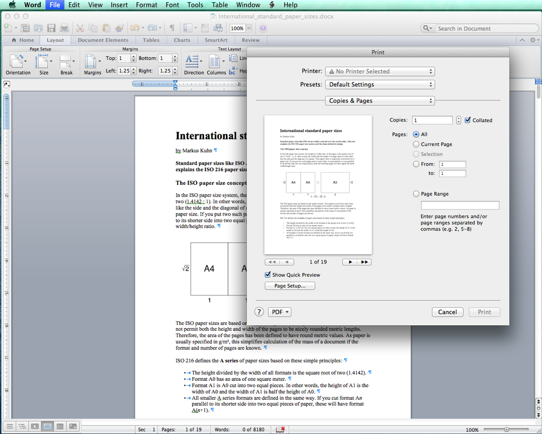The image size is (542, 434).
Task: Open the PDF dropdown button
Action: click(x=279, y=312)
